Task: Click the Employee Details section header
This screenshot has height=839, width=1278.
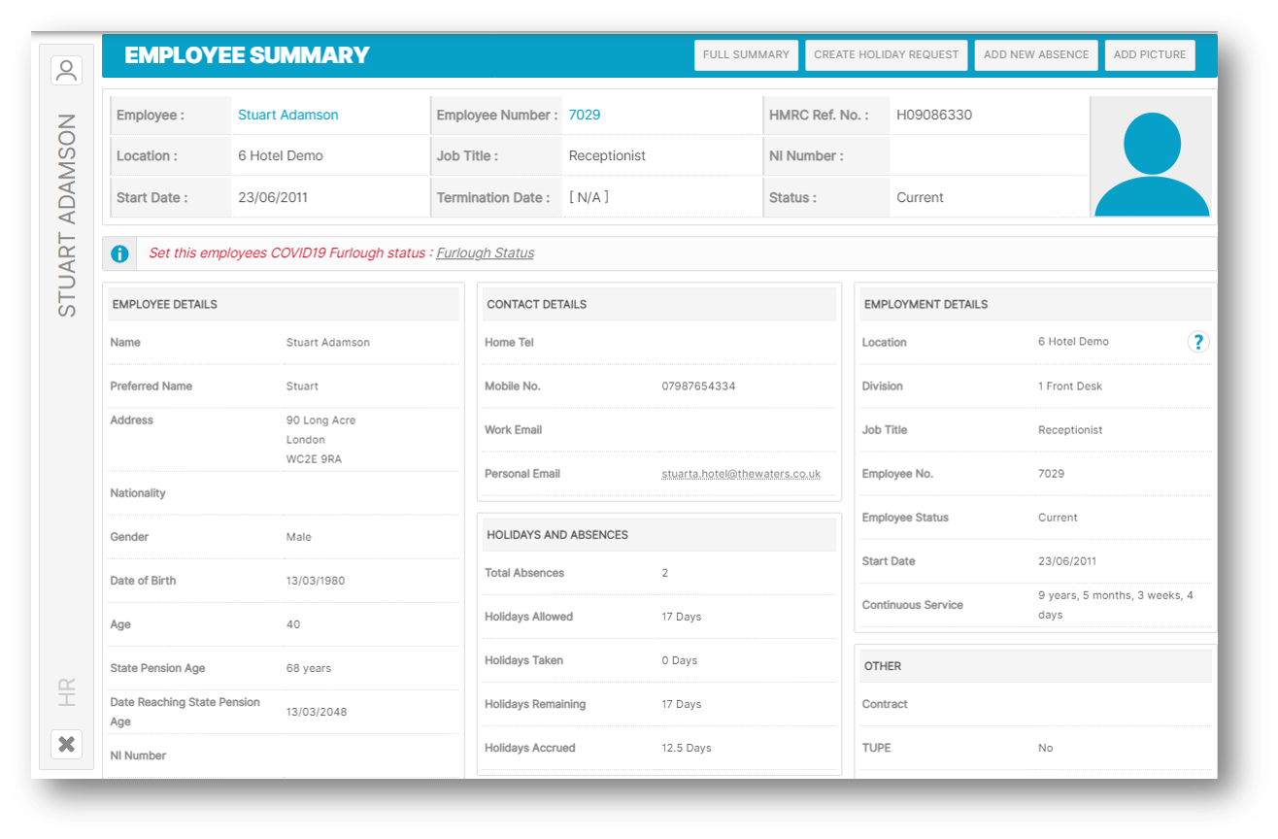Action: tap(164, 304)
